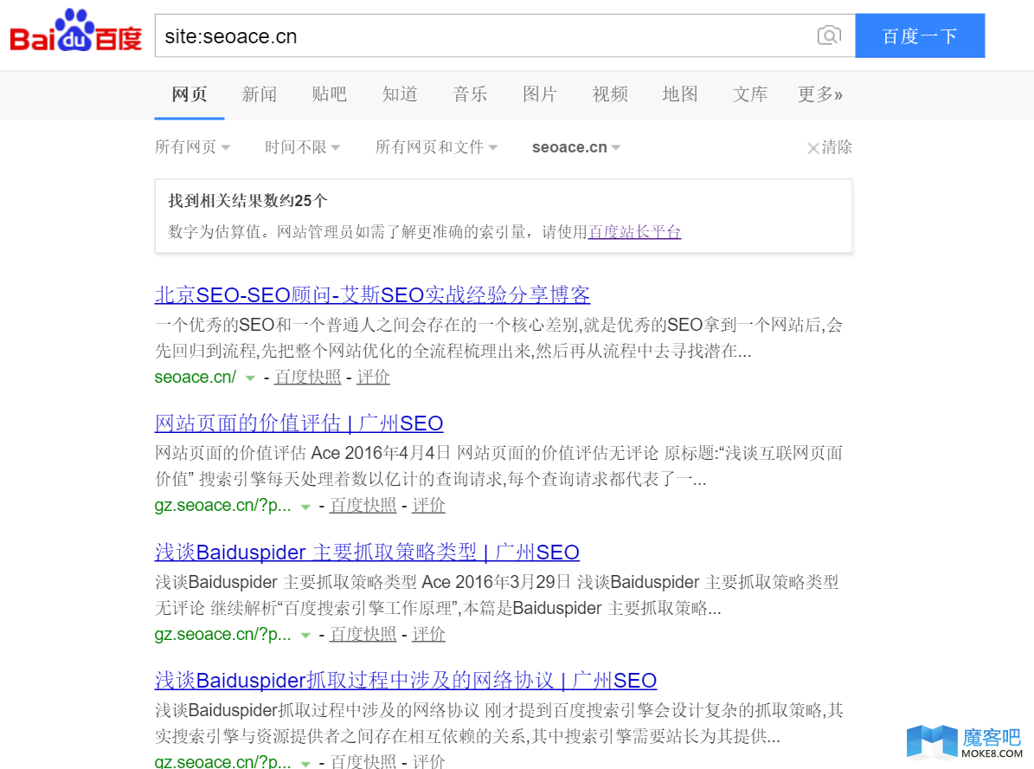Click the 百度一下 search button
Image resolution: width=1034 pixels, height=769 pixels.
click(920, 36)
